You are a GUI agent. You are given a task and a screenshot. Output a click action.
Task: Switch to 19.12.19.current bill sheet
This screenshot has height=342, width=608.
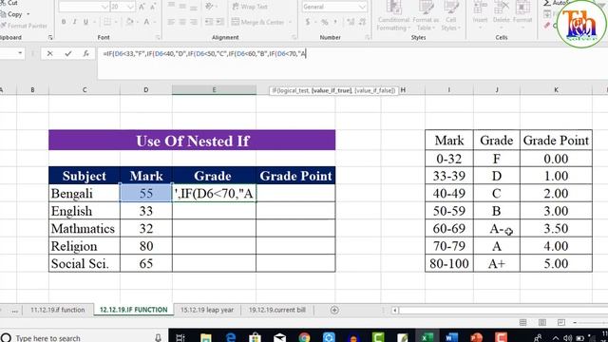[277, 310]
